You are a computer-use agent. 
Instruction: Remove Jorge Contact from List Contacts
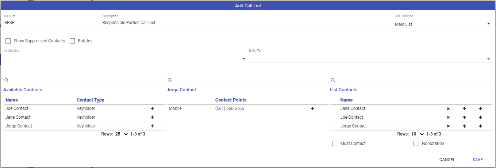point(448,126)
